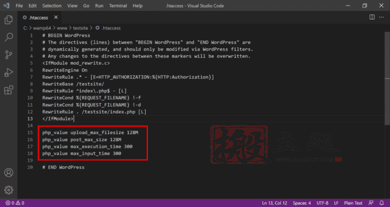This screenshot has height=207, width=390.
Task: Change indentation via Spaces: 4
Action: (302, 203)
